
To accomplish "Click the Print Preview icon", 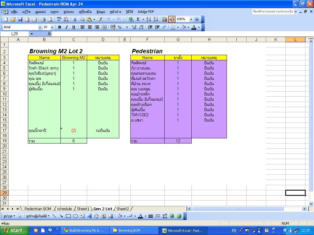I will [x=50, y=19].
